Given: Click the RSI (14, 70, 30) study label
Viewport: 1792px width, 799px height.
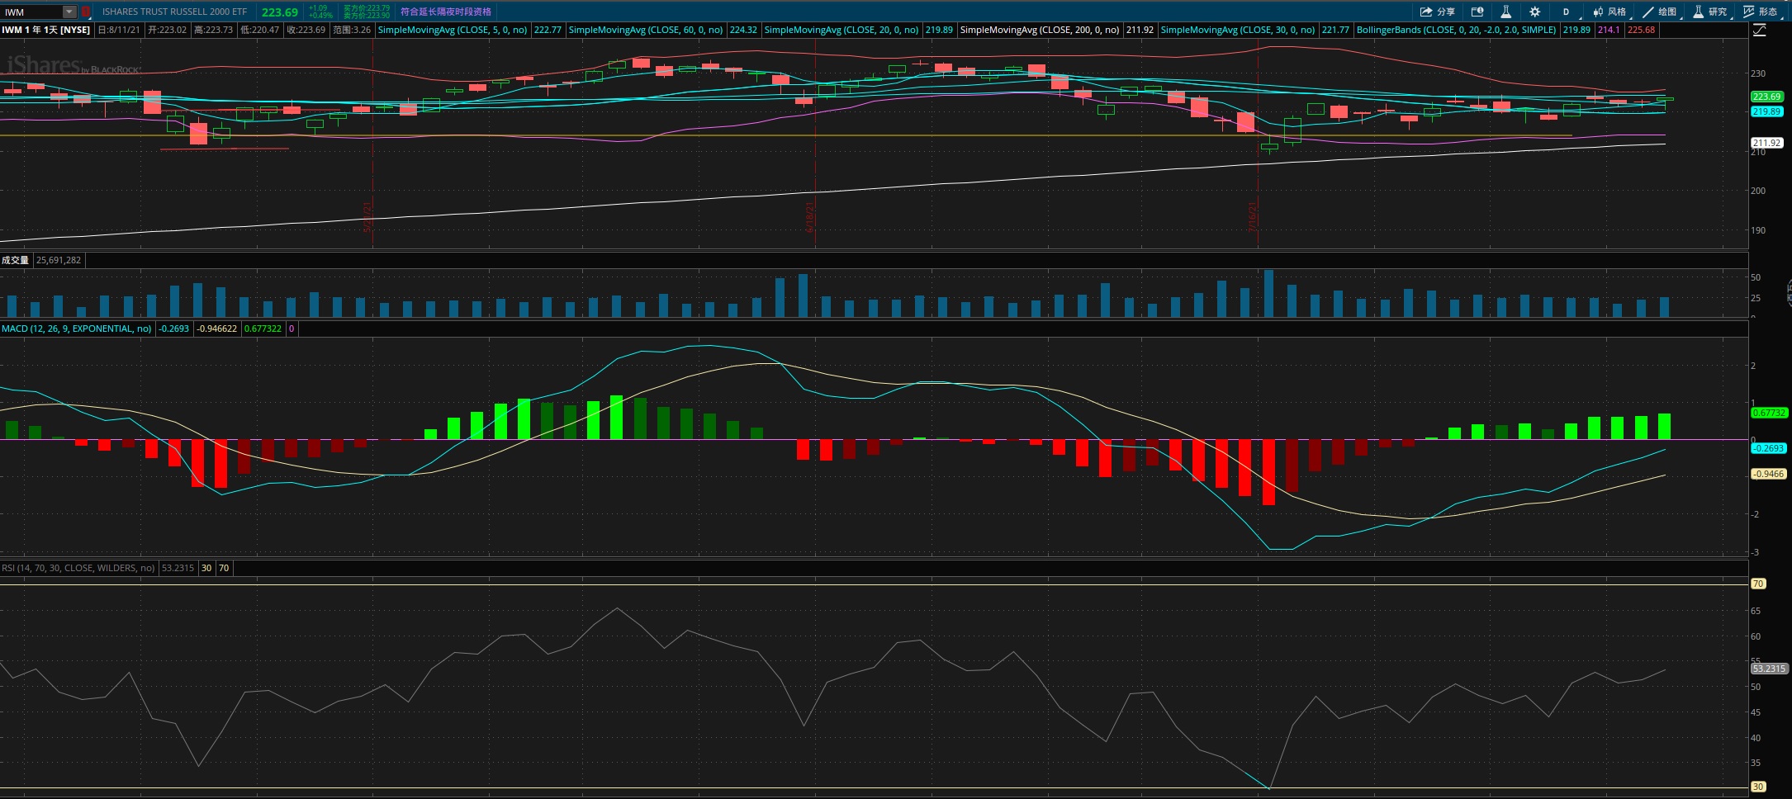Looking at the screenshot, I should tap(78, 568).
